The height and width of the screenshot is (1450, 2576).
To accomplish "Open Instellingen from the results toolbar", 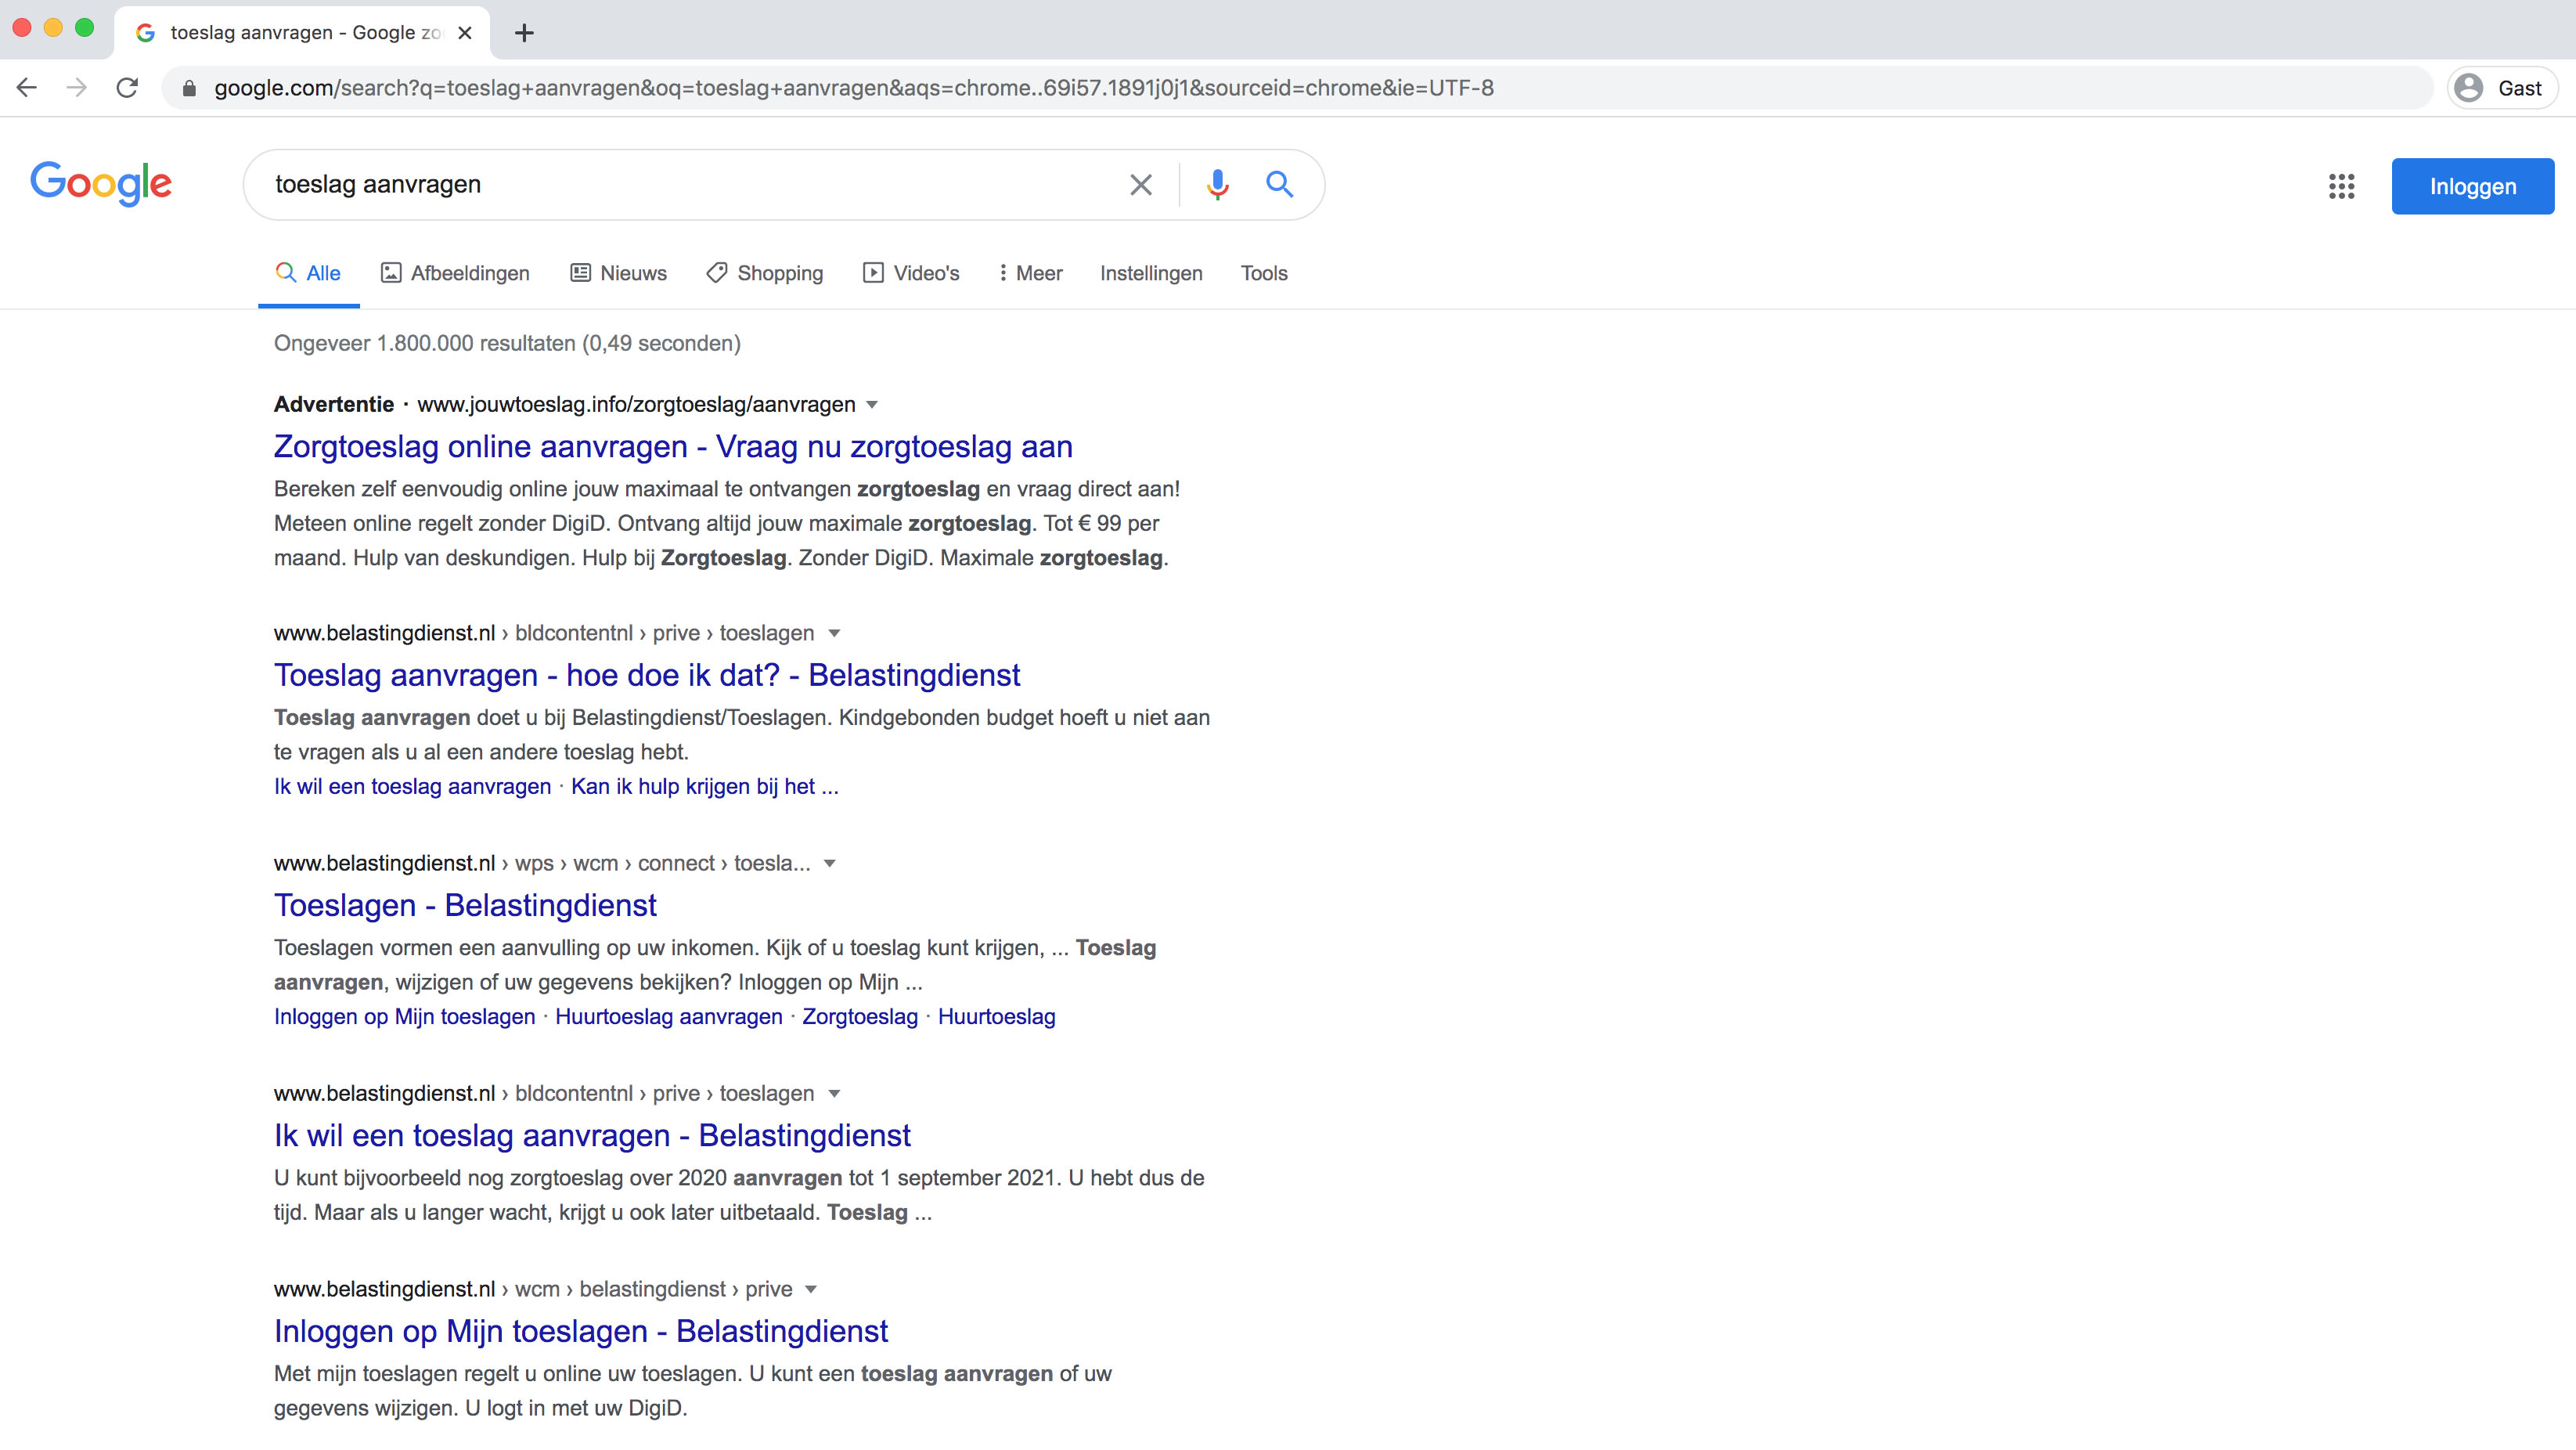I will pos(1151,273).
